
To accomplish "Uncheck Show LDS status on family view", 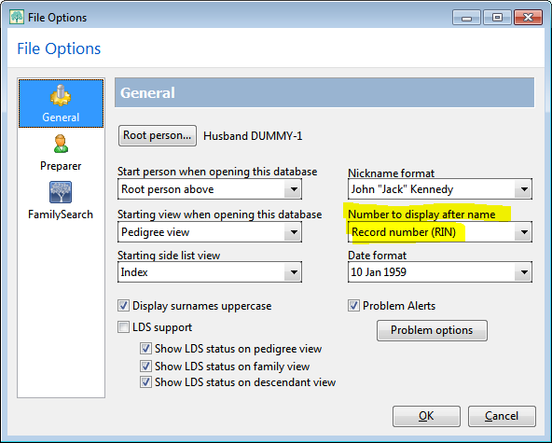I will [x=145, y=367].
